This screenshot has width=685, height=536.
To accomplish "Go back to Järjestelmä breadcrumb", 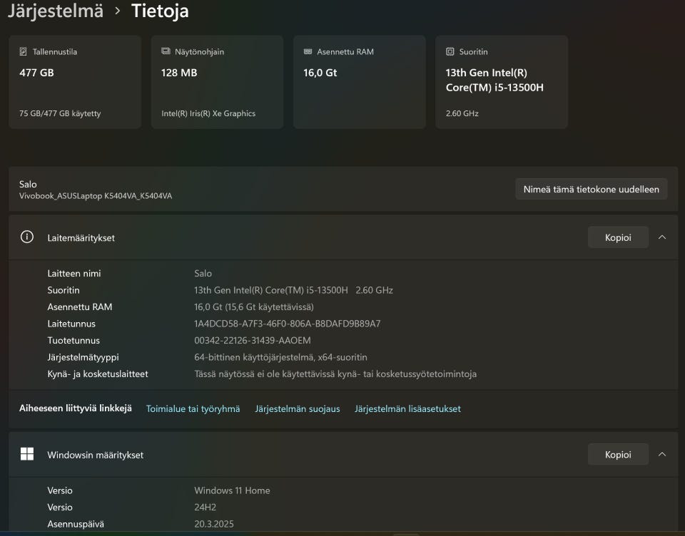I will coord(56,11).
